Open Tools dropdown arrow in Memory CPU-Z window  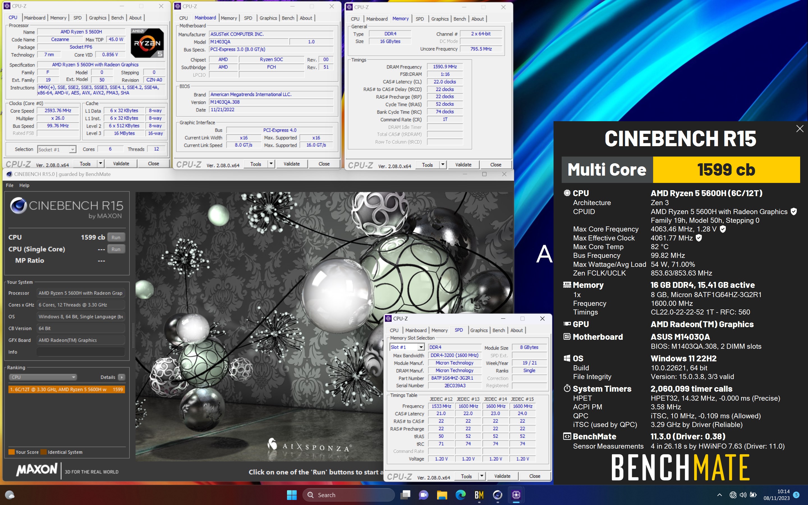pyautogui.click(x=443, y=165)
